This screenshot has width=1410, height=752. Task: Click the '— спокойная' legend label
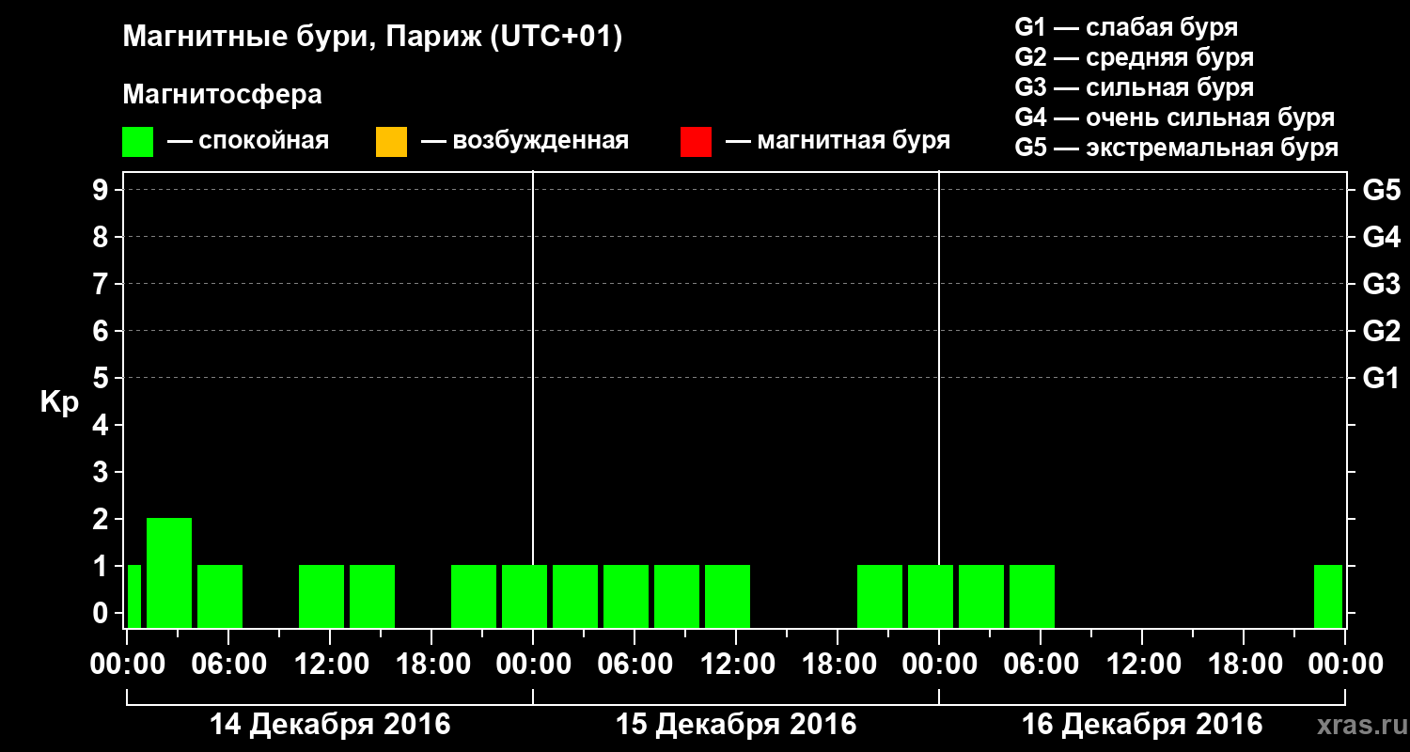pyautogui.click(x=248, y=142)
